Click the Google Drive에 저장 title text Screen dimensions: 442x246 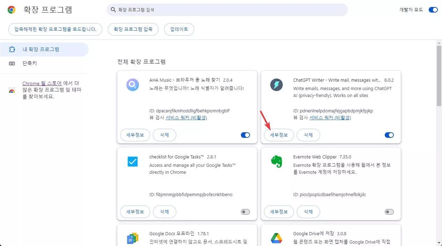pos(313,234)
